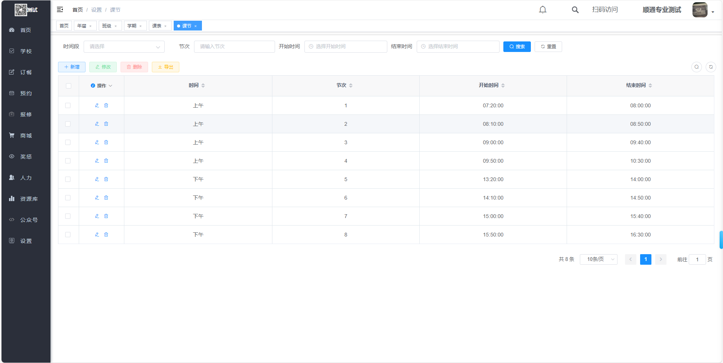
Task: Delete row for lesson 8
Action: [x=106, y=235]
